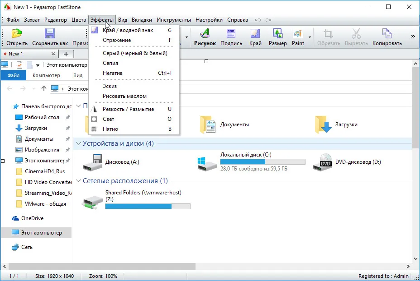Viewport: 420px width, 281px height.
Task: Open the Настройки menu
Action: (x=209, y=20)
